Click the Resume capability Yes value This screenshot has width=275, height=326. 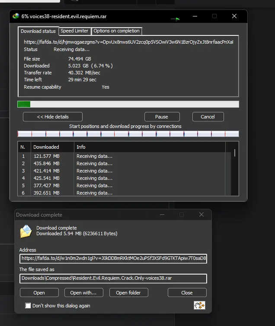click(x=106, y=87)
